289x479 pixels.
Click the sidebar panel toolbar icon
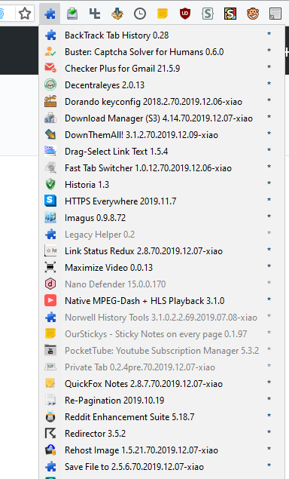(275, 14)
